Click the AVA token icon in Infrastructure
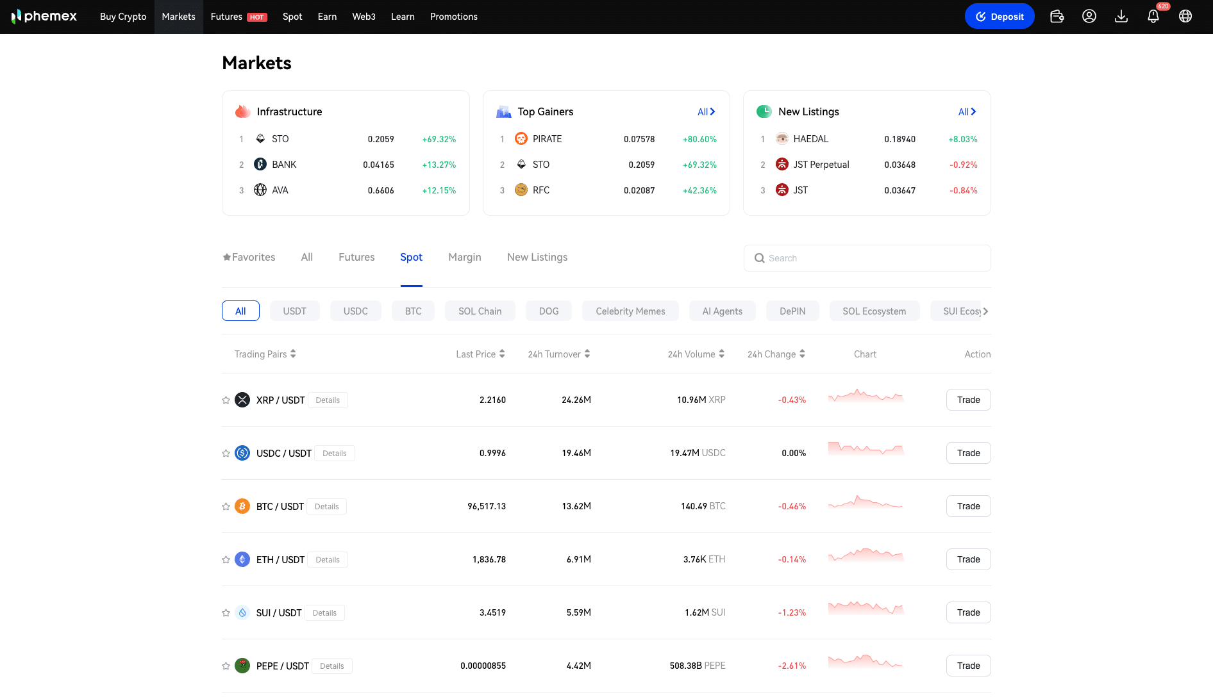The height and width of the screenshot is (697, 1213). tap(260, 190)
